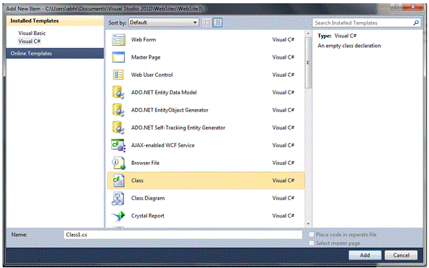Select the Master Page template icon
The width and height of the screenshot is (429, 268).
118,57
